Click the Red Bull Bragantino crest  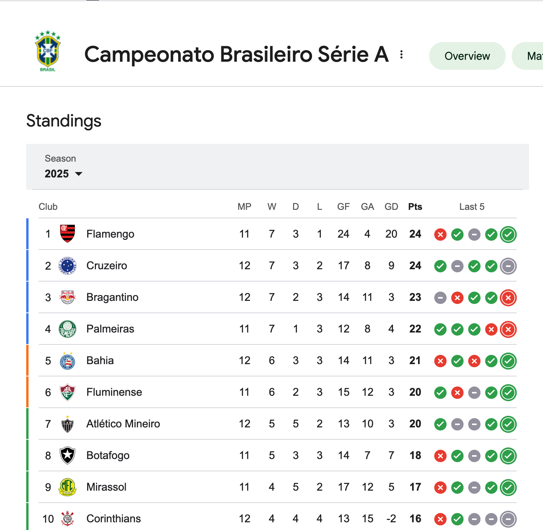[x=67, y=297]
